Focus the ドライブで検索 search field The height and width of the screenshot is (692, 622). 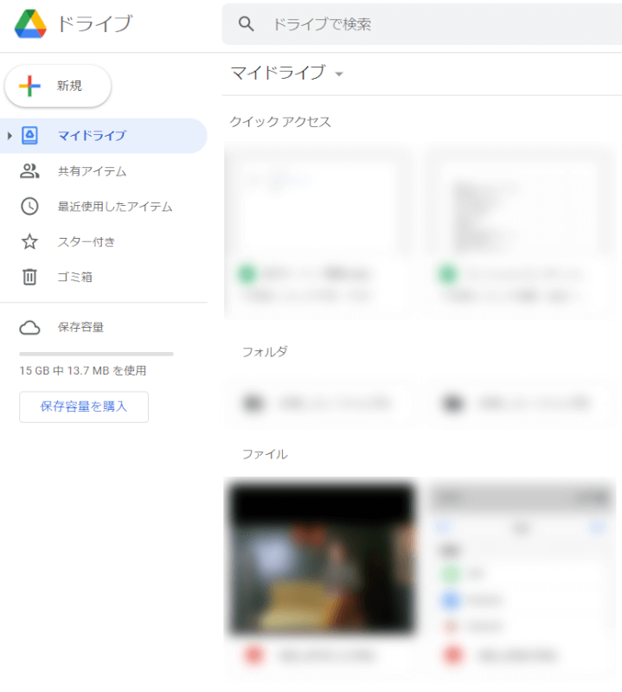coord(421,24)
